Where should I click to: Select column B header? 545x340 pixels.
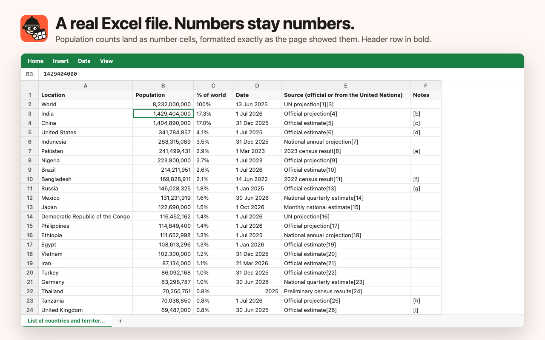pos(163,85)
